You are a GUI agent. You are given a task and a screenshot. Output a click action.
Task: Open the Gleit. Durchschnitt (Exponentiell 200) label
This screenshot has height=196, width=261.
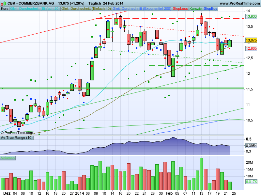click(x=142, y=9)
